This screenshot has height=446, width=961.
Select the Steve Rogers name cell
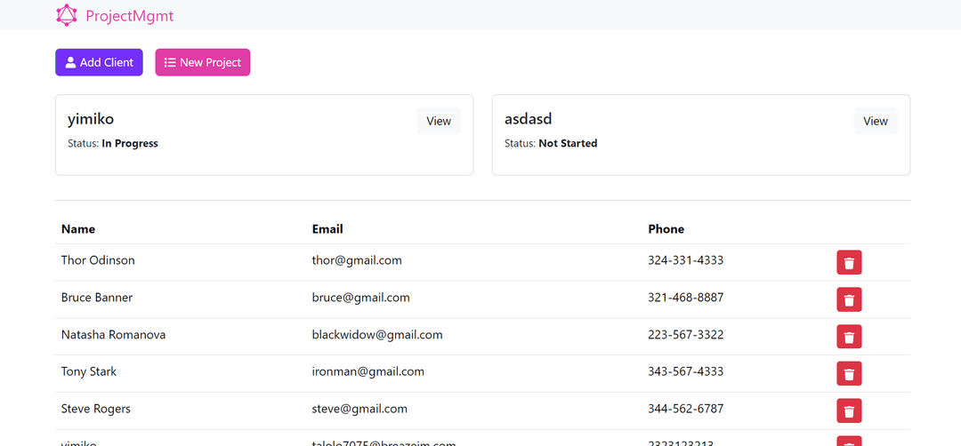click(96, 409)
